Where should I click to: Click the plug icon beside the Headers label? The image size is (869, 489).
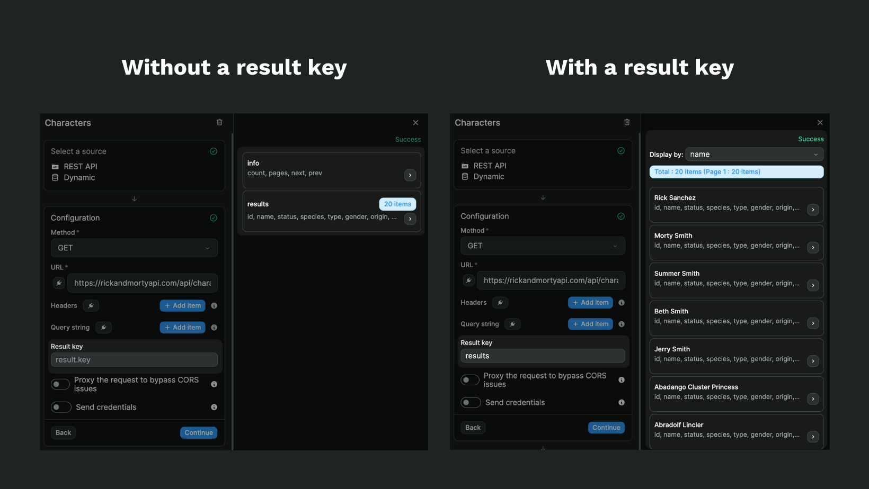click(91, 305)
